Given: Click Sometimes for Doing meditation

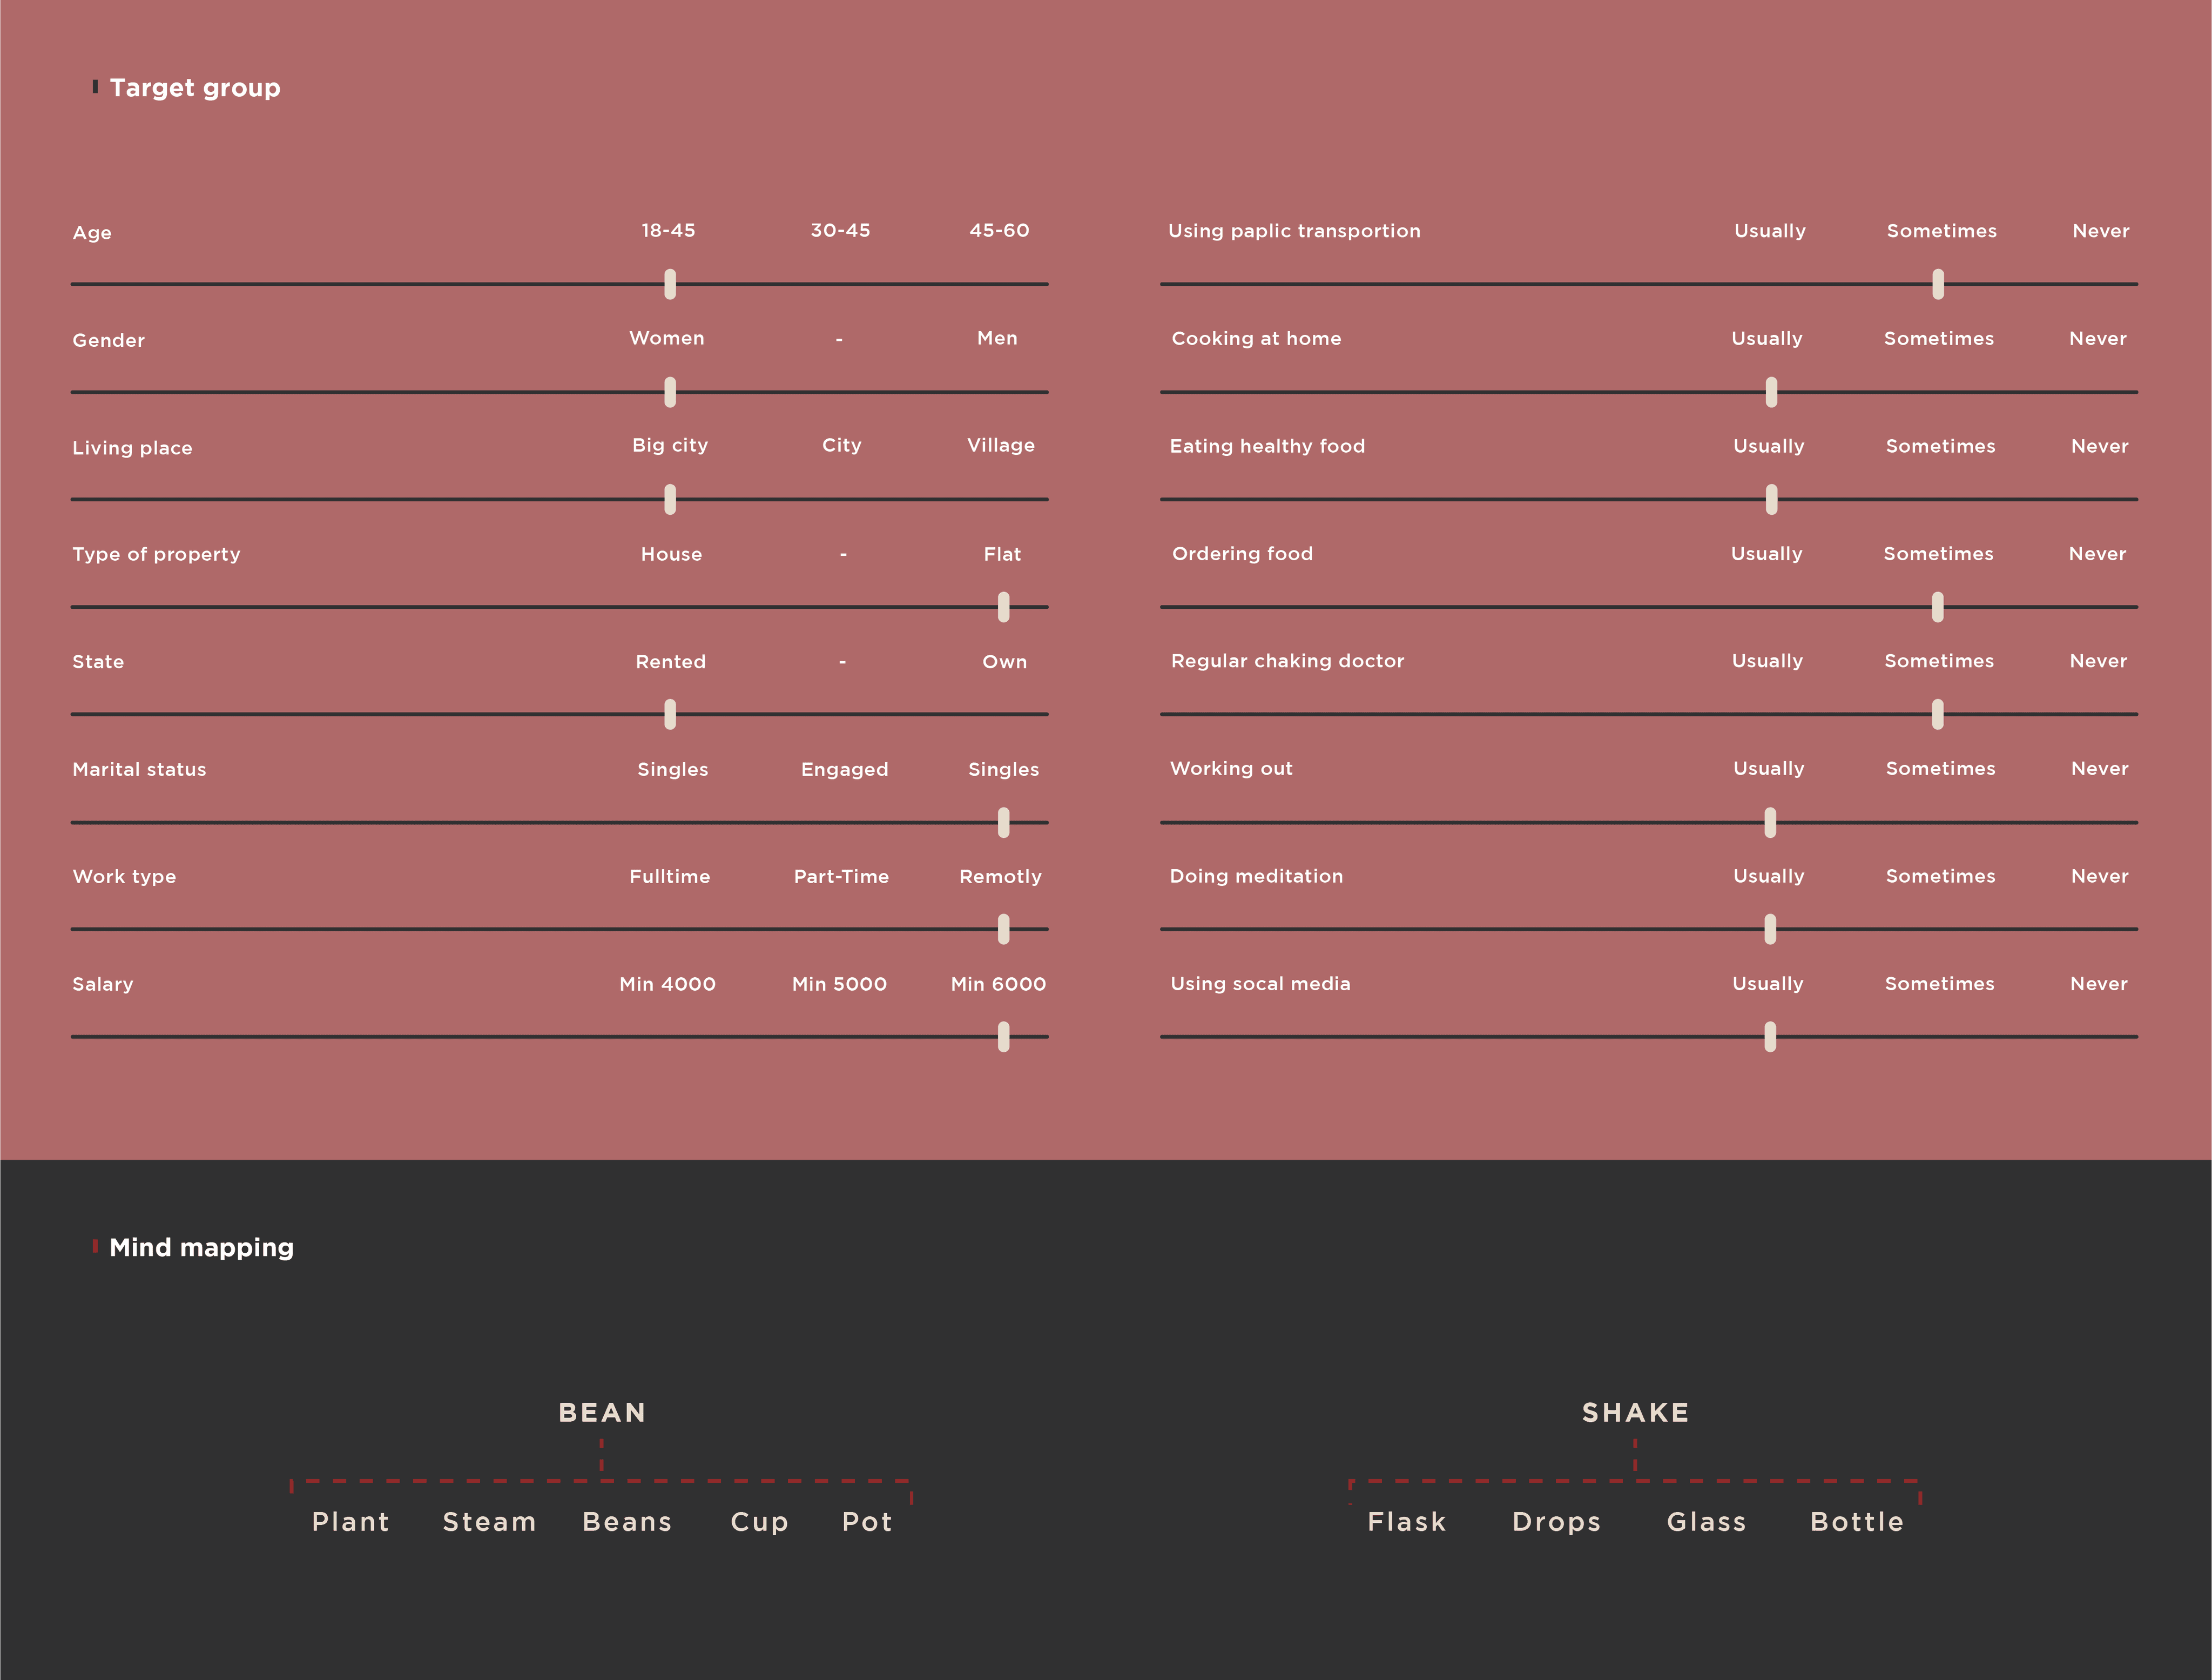Looking at the screenshot, I should click(x=1940, y=877).
